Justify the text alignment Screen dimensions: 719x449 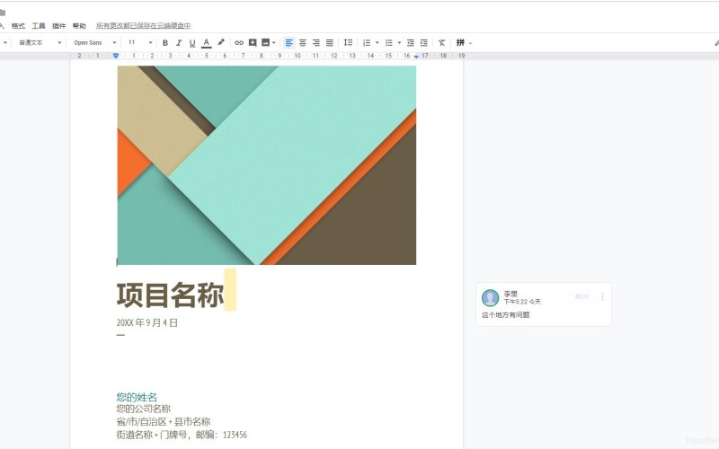click(x=330, y=42)
